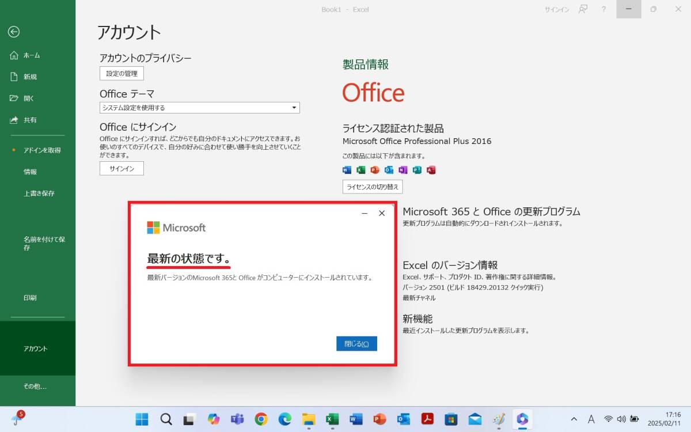
Task: Click the 設定の管理 button
Action: click(122, 74)
